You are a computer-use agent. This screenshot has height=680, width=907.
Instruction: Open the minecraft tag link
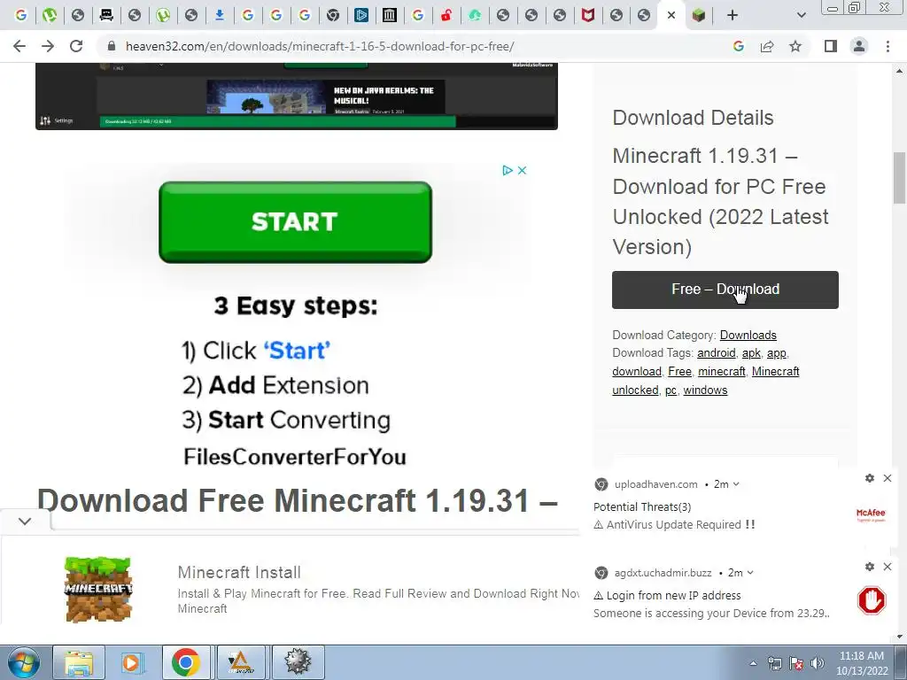coord(721,372)
